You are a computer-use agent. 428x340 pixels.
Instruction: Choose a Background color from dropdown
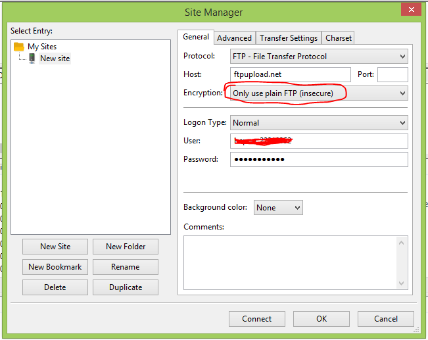tap(278, 208)
